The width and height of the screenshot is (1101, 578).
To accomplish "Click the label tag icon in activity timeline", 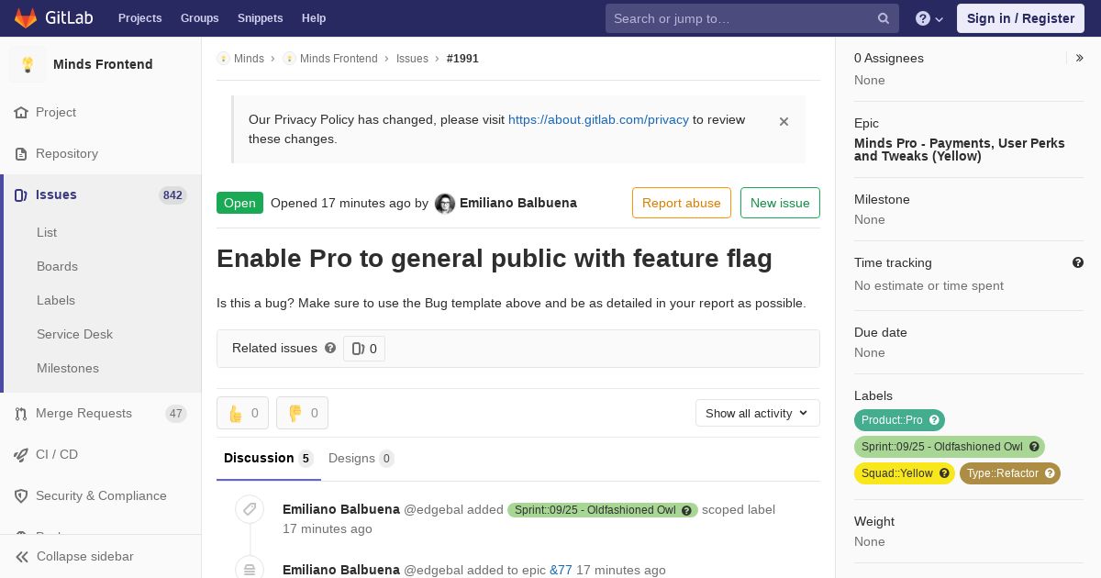I will tap(250, 509).
